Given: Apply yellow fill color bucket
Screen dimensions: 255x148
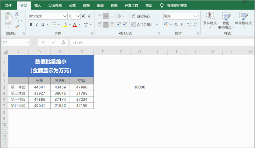Looking at the screenshot, I should pos(65,25).
